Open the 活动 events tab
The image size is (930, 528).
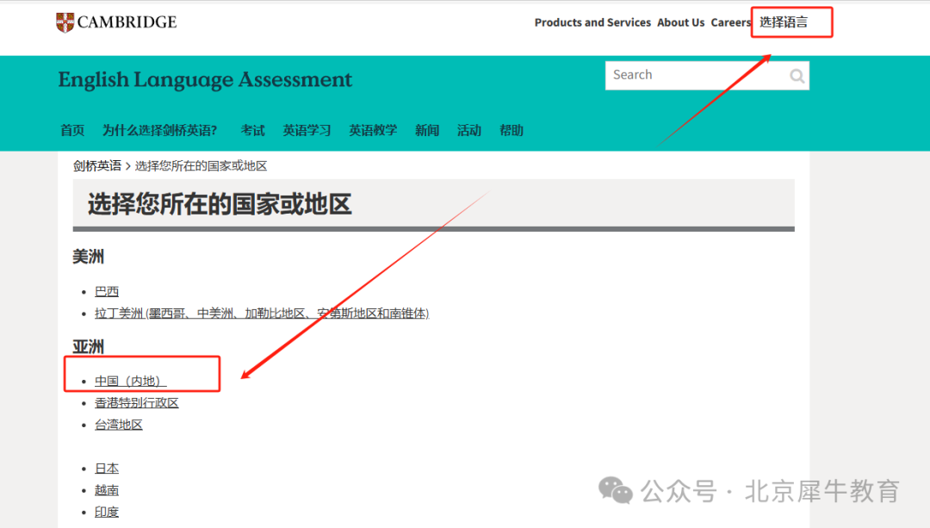[469, 131]
